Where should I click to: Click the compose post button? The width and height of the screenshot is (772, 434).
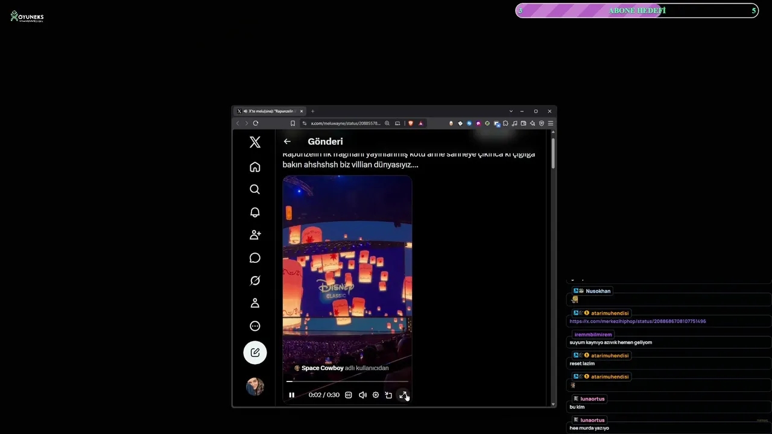(255, 353)
